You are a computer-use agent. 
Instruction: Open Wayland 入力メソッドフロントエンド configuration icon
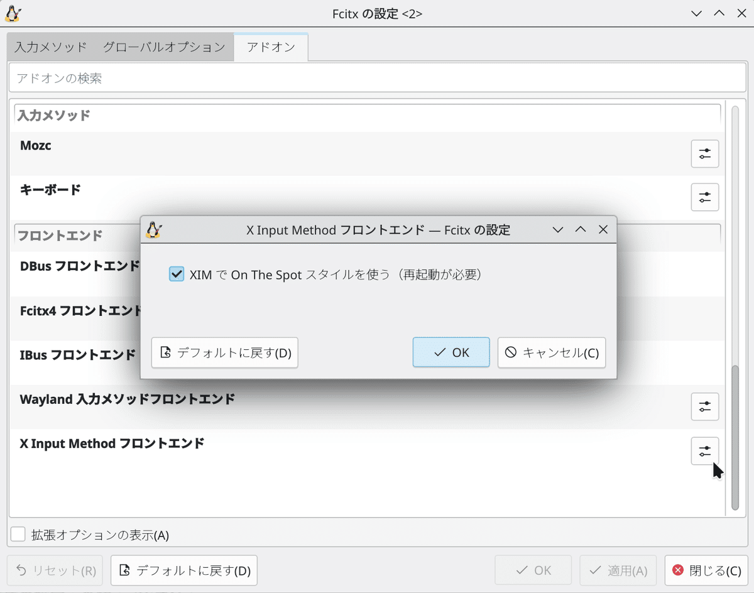704,406
